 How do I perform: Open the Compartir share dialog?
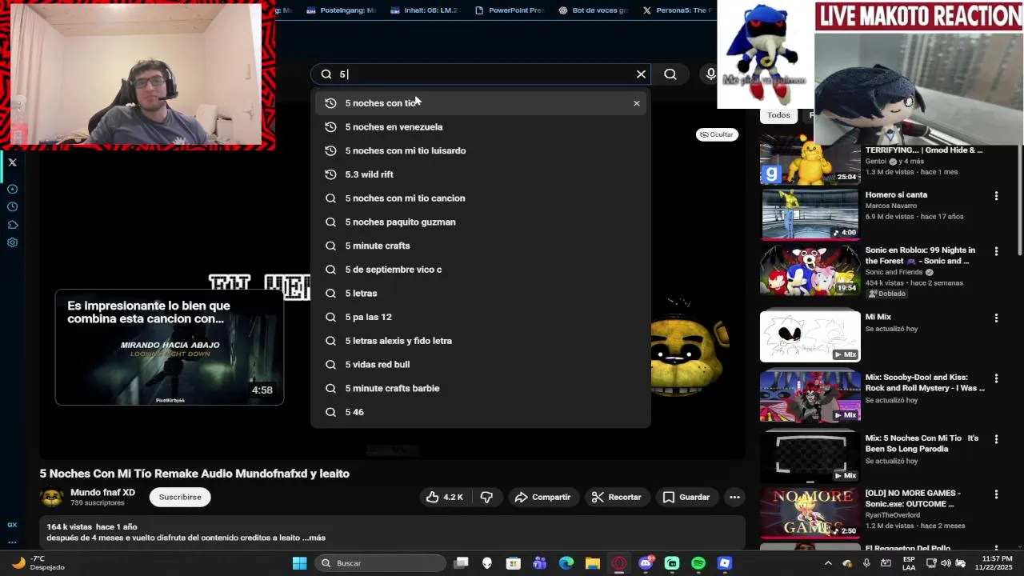tap(542, 497)
